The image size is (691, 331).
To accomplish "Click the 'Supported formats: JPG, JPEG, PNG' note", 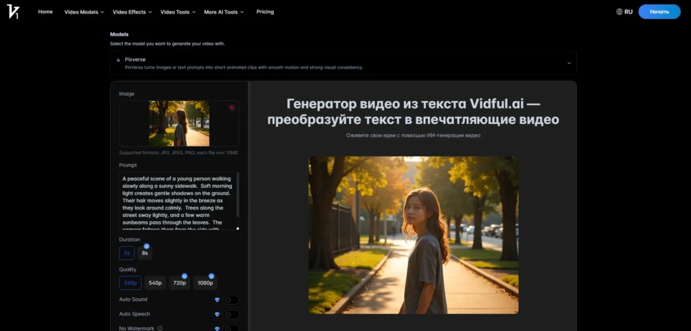I will (179, 153).
